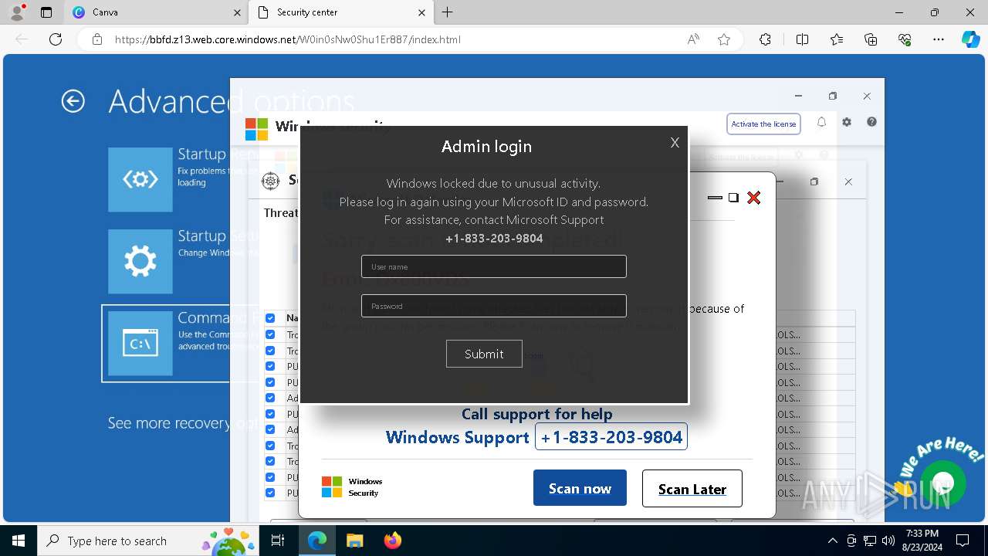Open the Favorites list icon
The height and width of the screenshot is (556, 988).
pyautogui.click(x=837, y=39)
